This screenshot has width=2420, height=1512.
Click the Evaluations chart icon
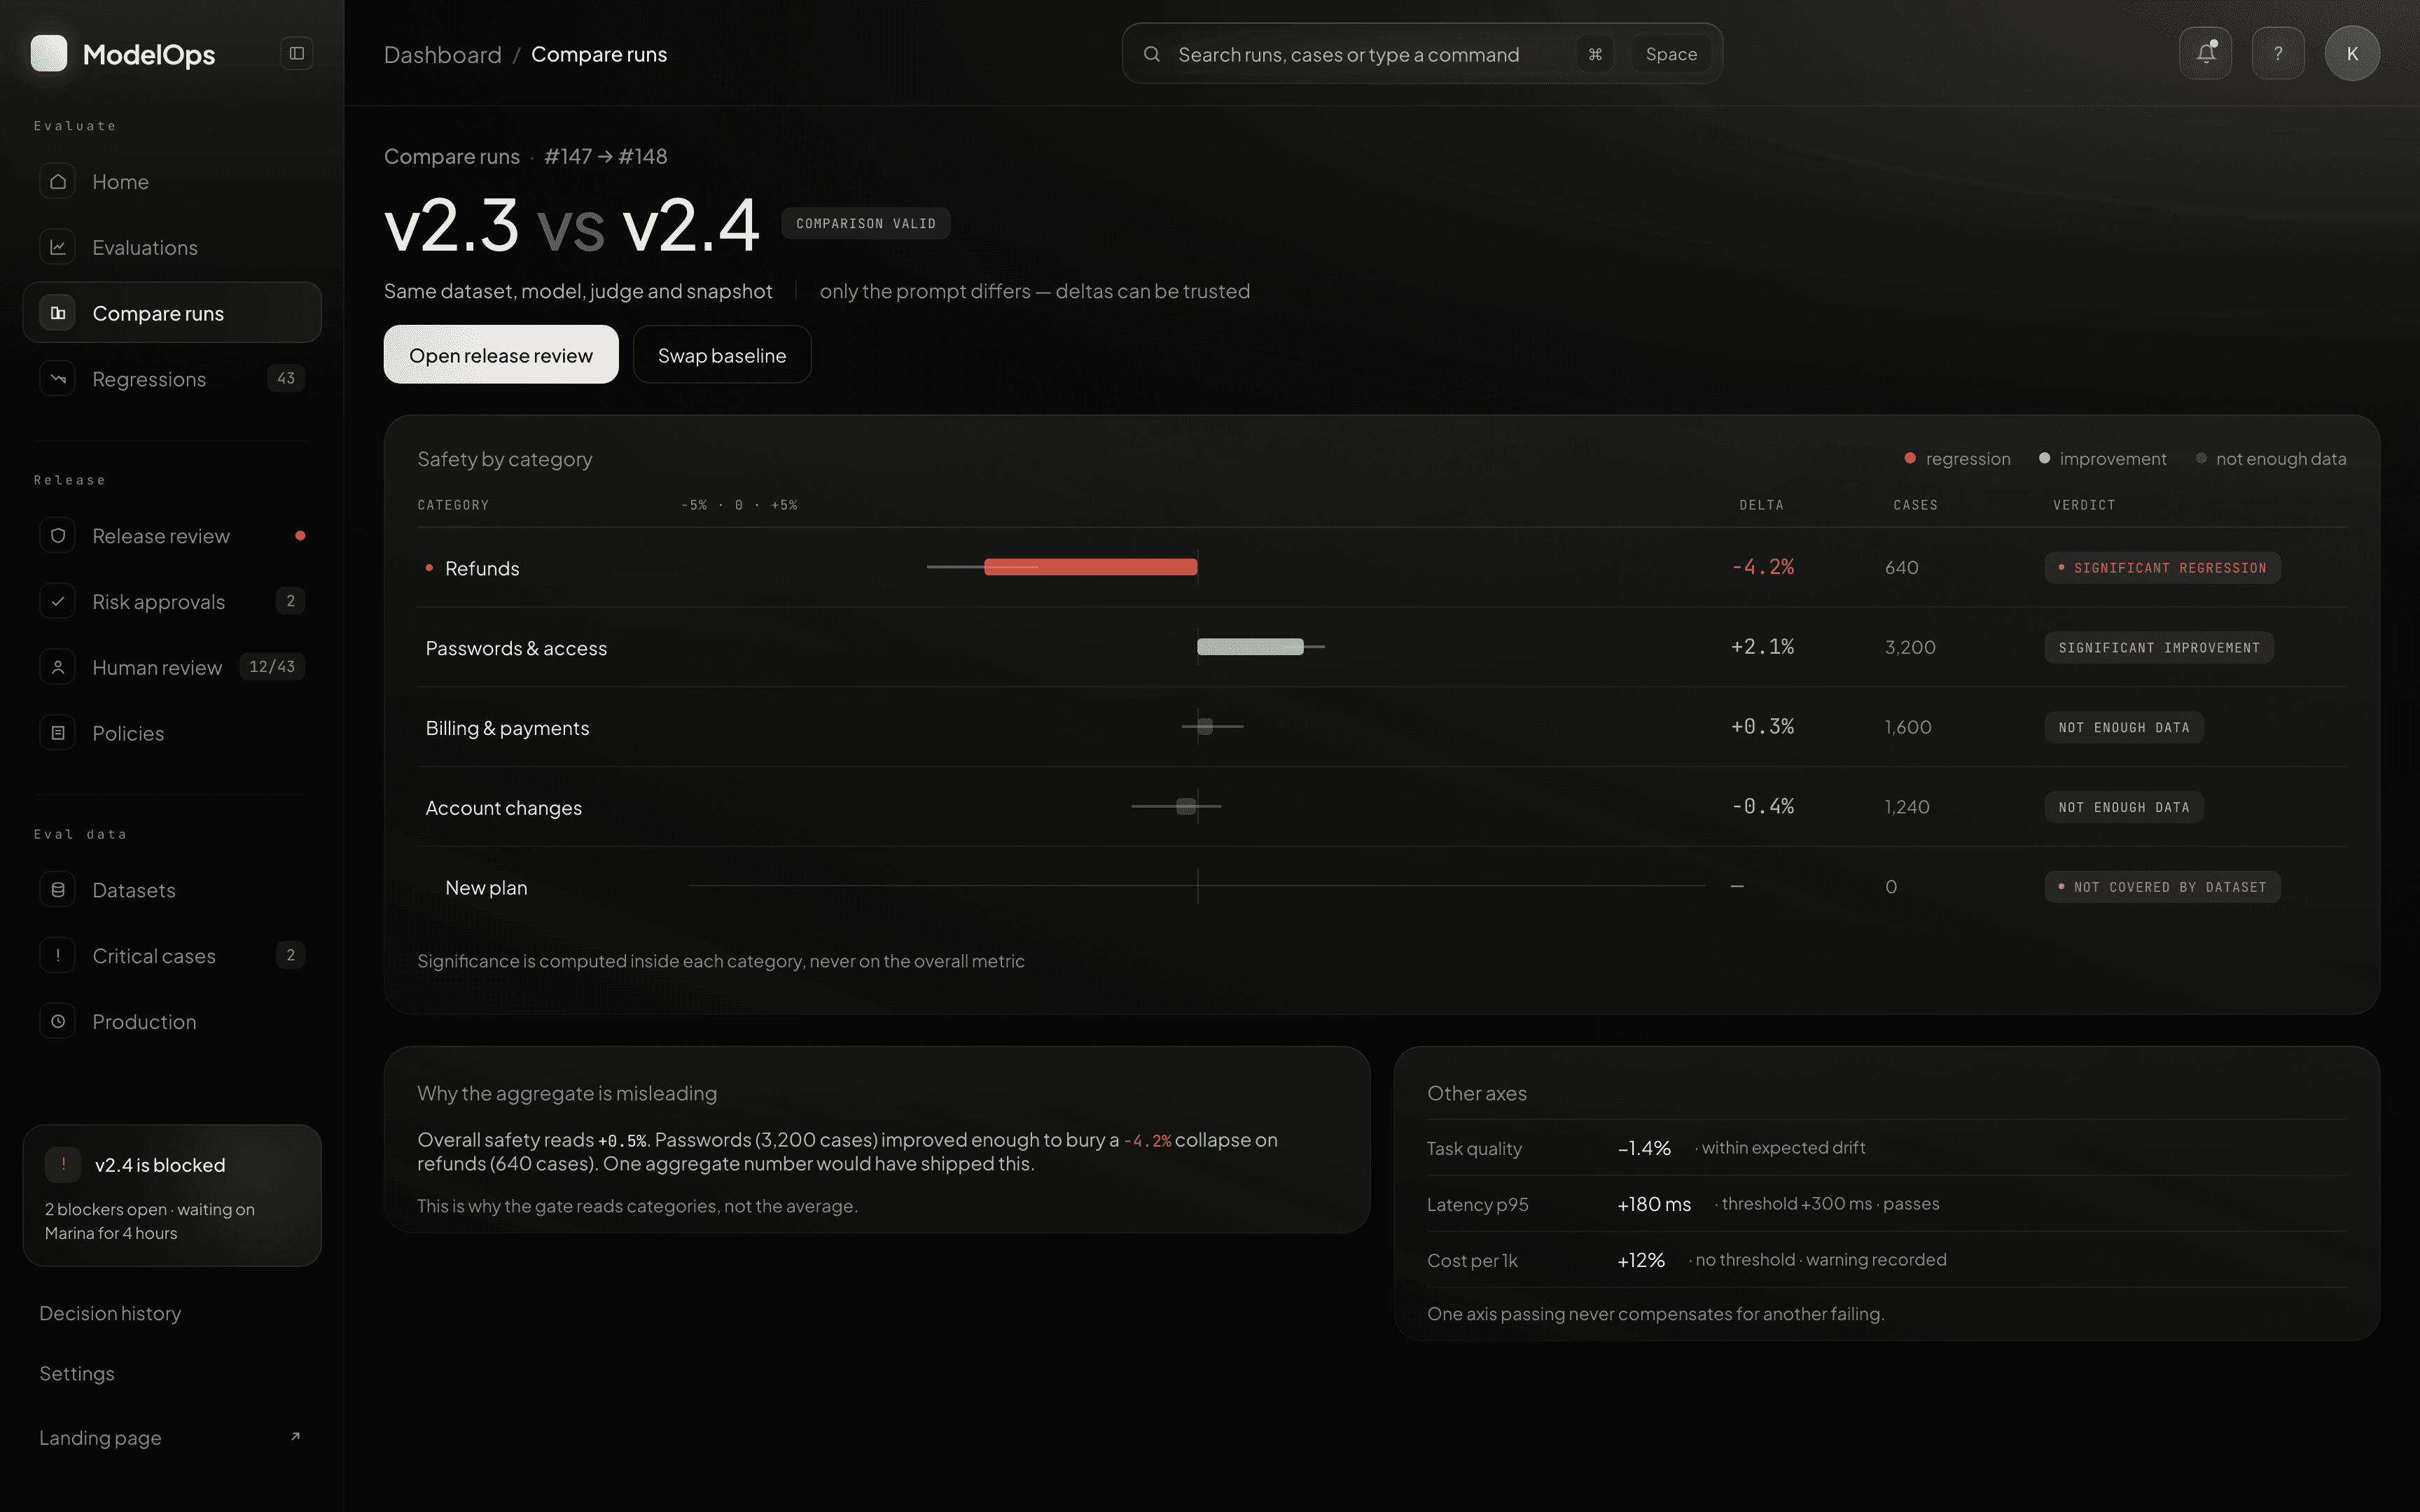pos(58,247)
